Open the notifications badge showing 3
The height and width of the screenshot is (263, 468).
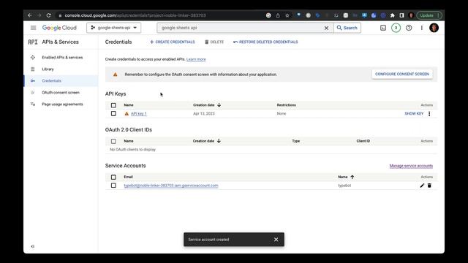coord(396,28)
